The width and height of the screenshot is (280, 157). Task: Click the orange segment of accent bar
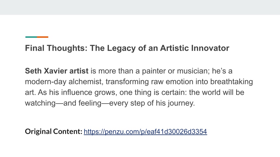(42, 37)
